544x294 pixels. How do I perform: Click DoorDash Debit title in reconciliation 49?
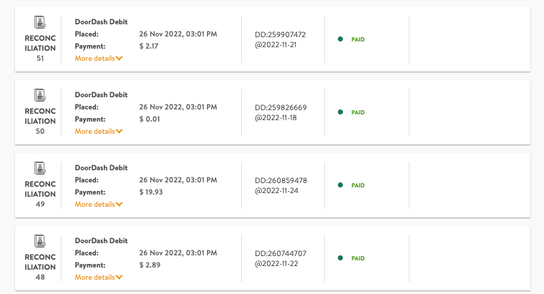click(x=101, y=167)
